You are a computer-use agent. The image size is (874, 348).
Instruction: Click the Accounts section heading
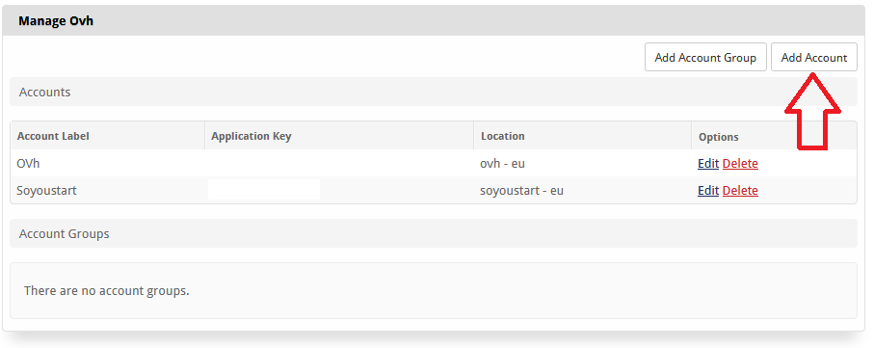pos(44,92)
